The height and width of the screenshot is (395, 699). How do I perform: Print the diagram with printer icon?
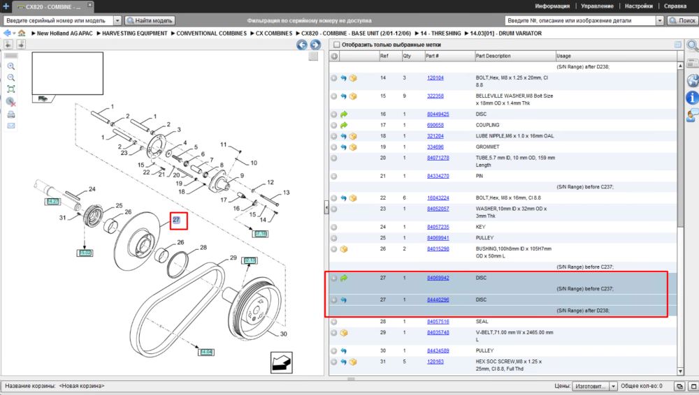point(11,114)
